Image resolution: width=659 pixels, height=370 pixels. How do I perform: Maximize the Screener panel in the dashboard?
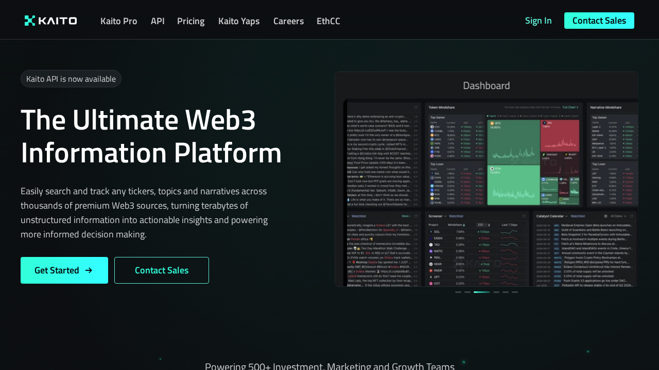[524, 216]
